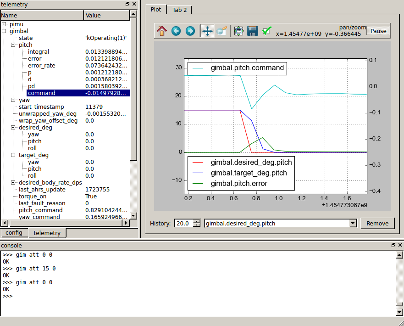
Task: Select the wrap_yaw_offset_deg row
Action: click(x=65, y=121)
